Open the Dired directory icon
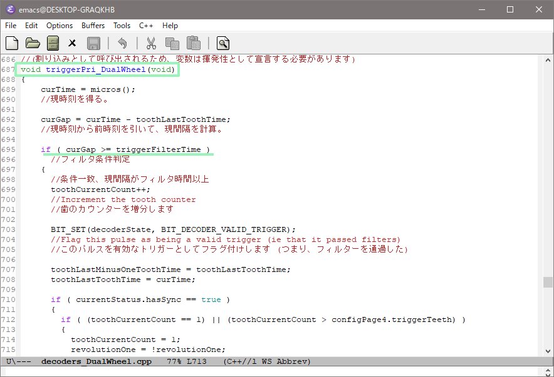Image resolution: width=554 pixels, height=377 pixels. click(53, 43)
